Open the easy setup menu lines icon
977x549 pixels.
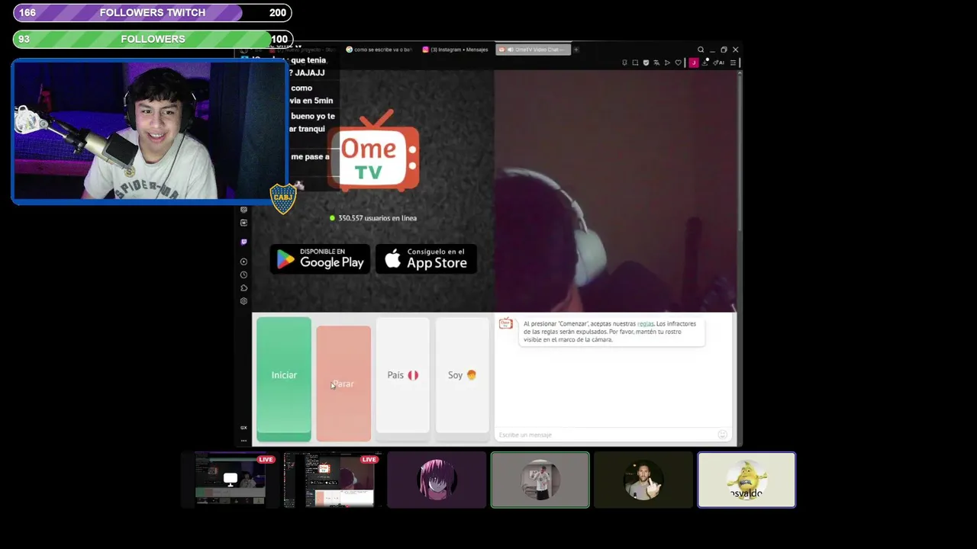pos(733,63)
